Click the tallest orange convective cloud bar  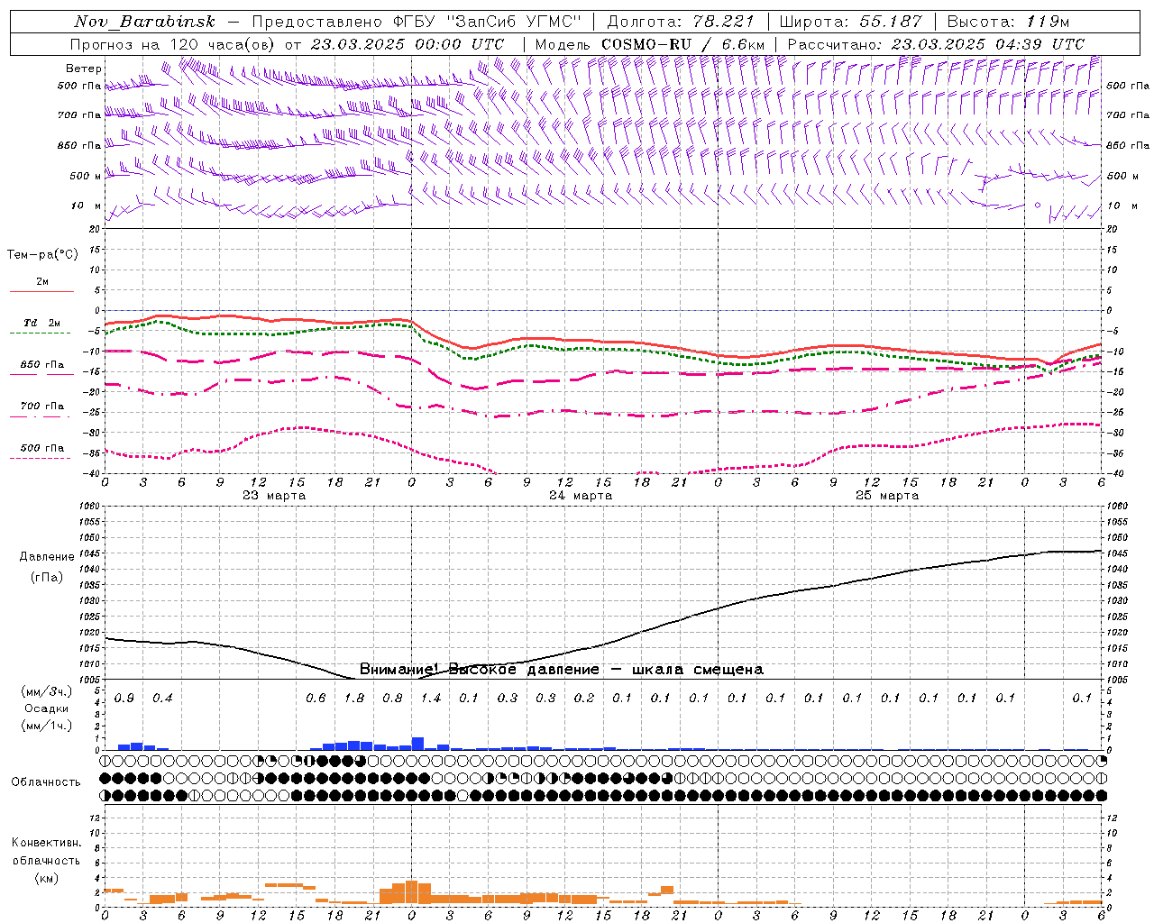[411, 892]
